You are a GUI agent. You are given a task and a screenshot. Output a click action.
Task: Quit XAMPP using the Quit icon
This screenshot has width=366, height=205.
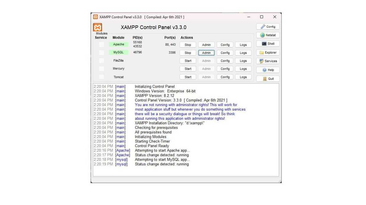point(267,79)
